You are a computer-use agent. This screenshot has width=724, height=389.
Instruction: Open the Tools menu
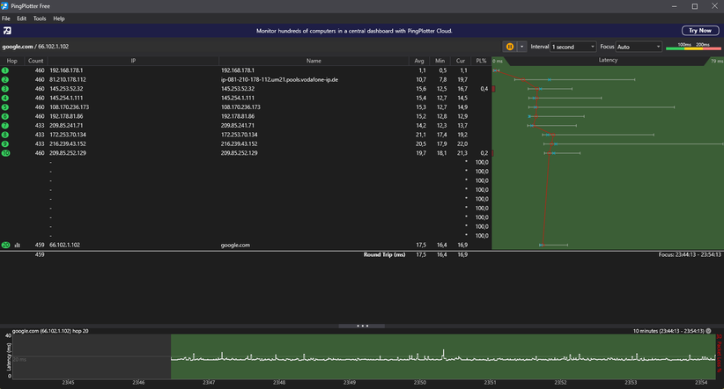coord(40,18)
